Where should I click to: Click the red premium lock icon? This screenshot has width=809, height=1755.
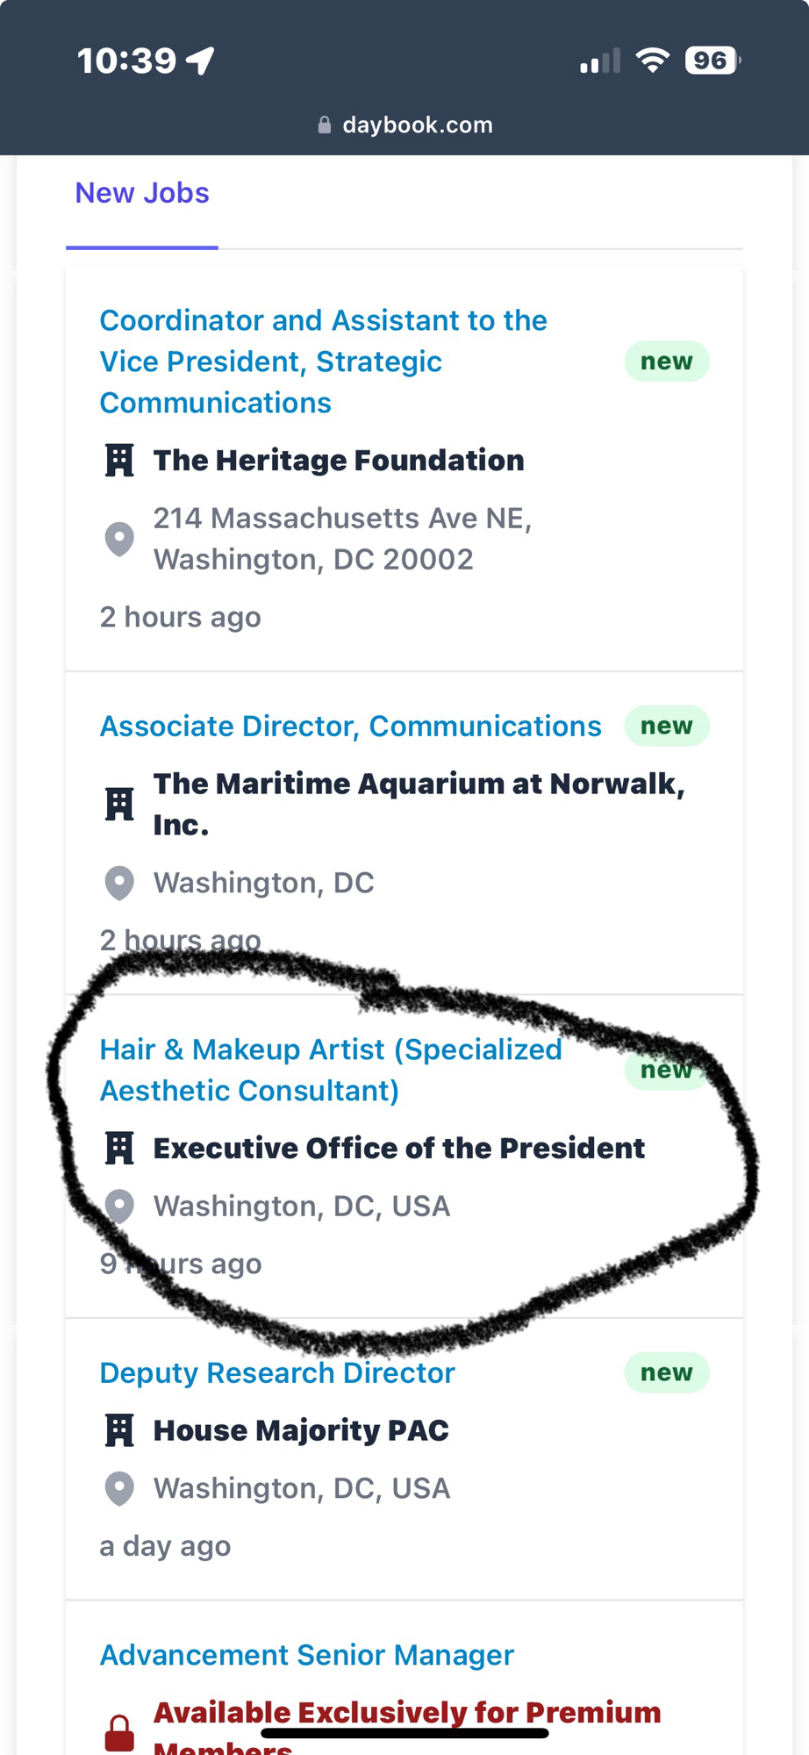pyautogui.click(x=119, y=1732)
